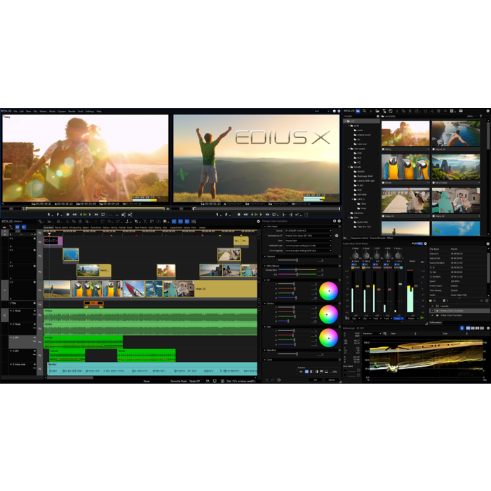Viewport: 491px width, 491px height.
Task: Open the Tone mapping dropdown
Action: tap(309, 250)
